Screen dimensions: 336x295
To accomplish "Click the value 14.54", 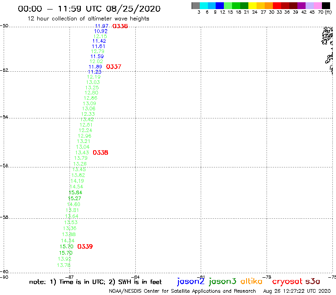I will coord(76,187).
